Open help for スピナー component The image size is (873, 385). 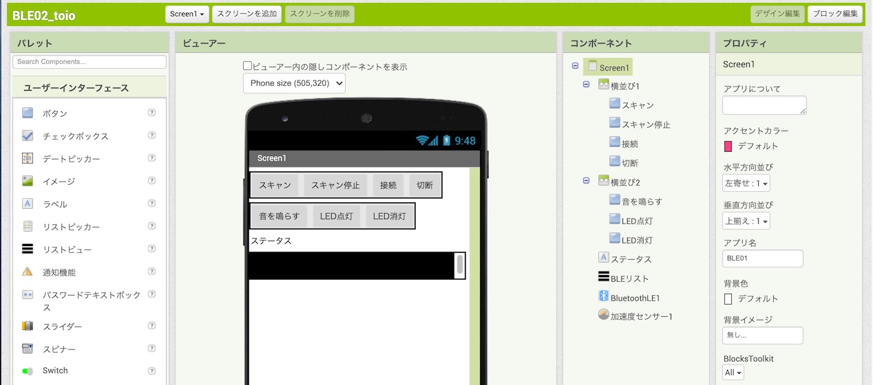(x=152, y=349)
